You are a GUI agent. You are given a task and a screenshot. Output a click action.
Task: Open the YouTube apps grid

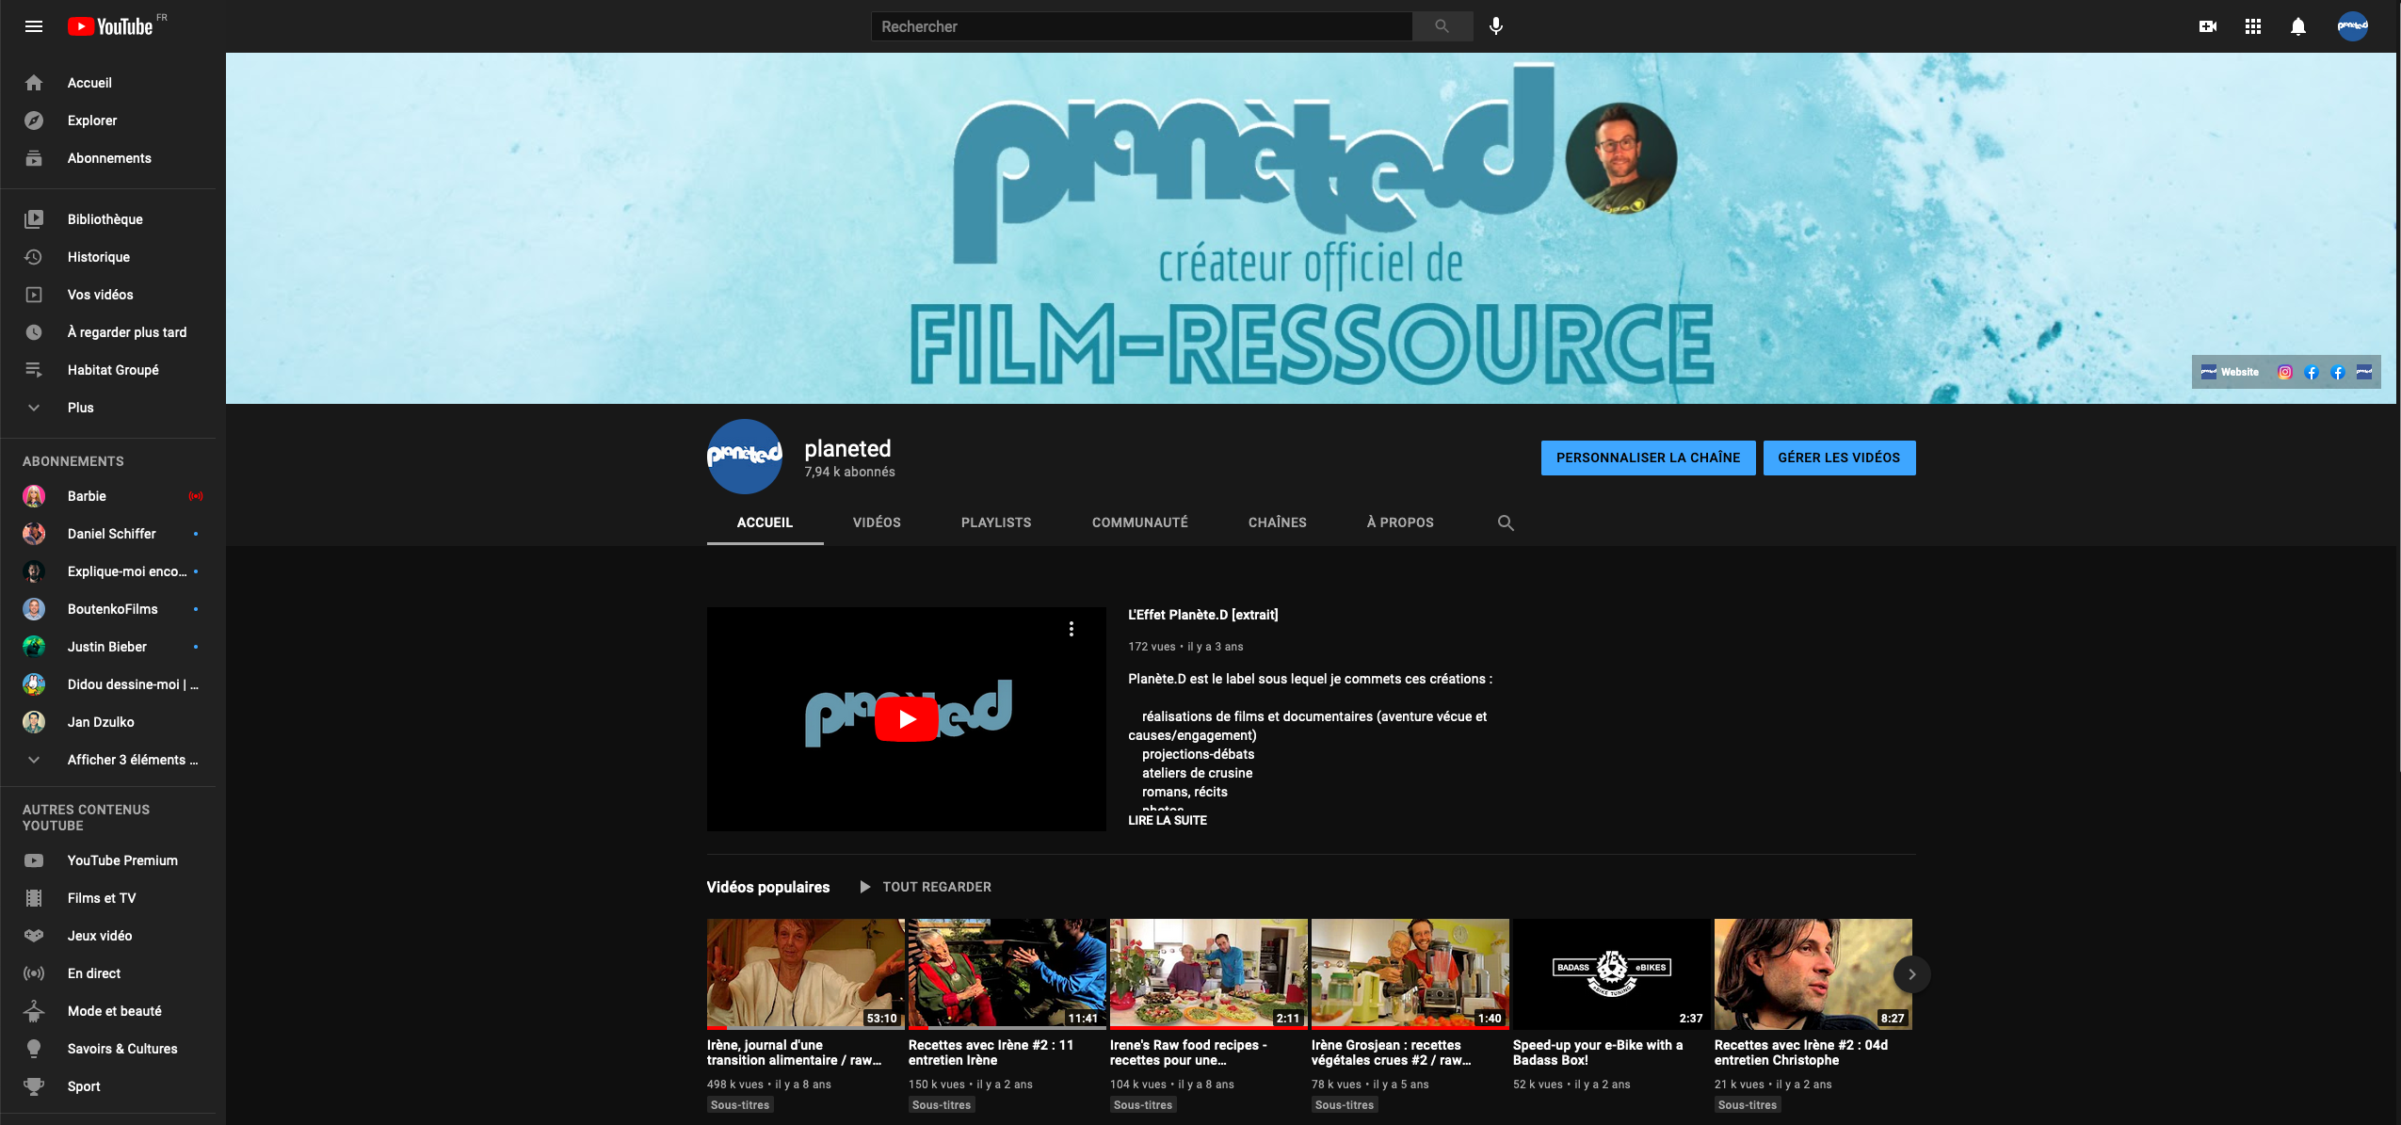[x=2252, y=26]
